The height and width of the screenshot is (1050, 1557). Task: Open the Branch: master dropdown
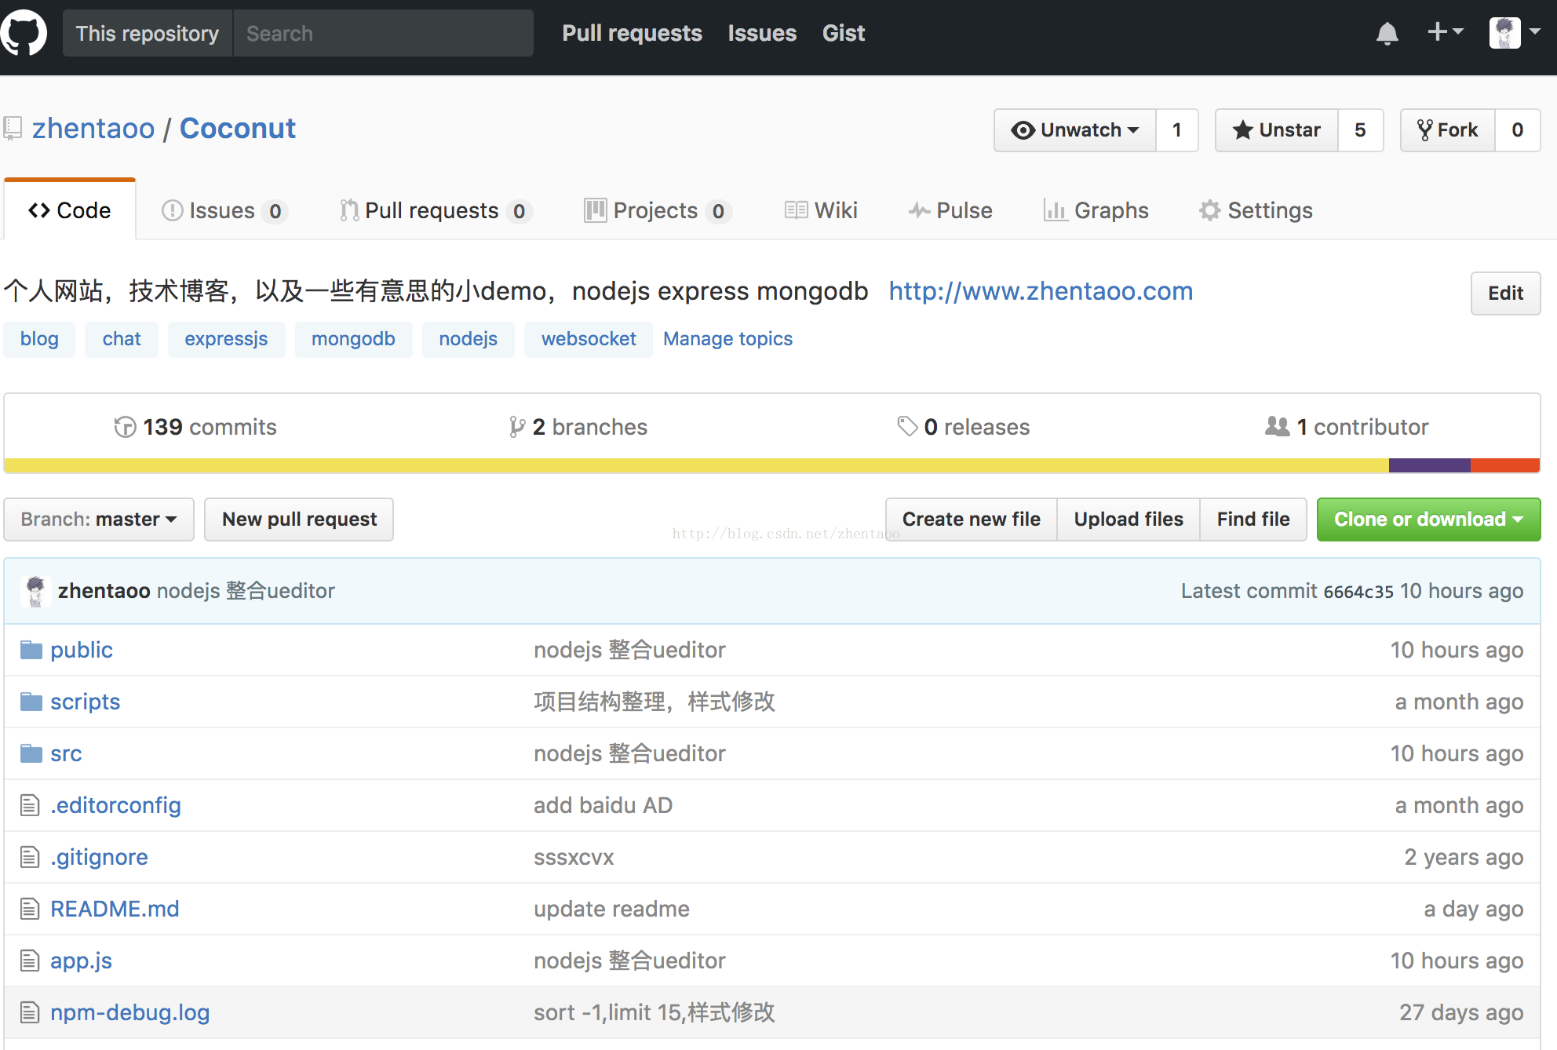pyautogui.click(x=99, y=520)
